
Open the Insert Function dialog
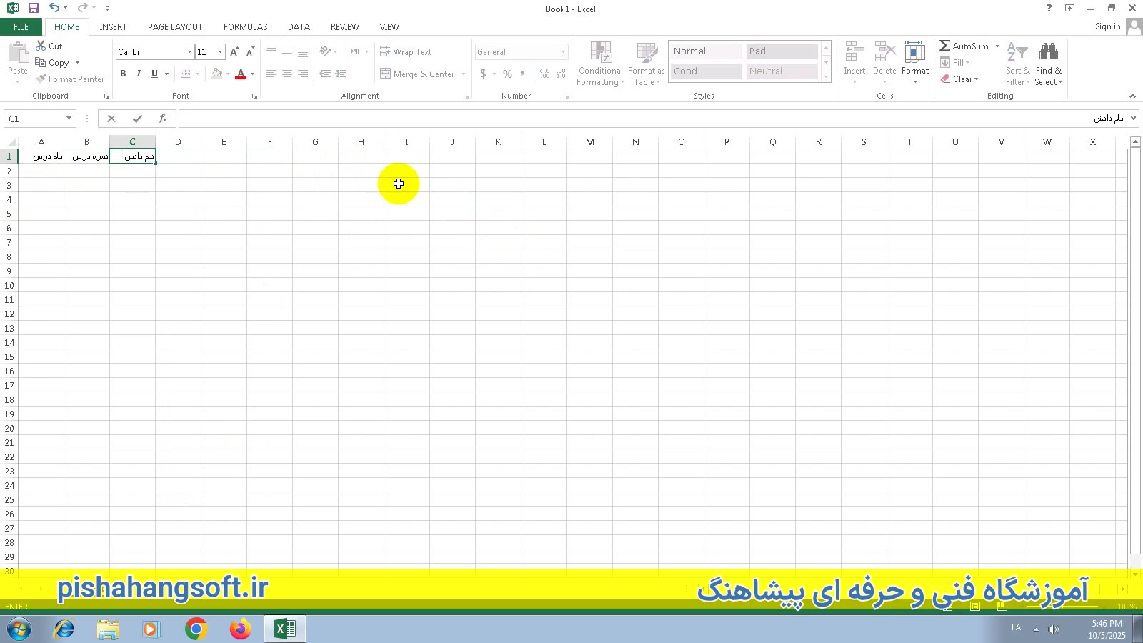coord(163,119)
